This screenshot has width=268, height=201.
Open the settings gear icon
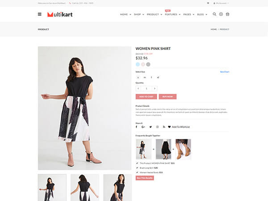tap(221, 14)
